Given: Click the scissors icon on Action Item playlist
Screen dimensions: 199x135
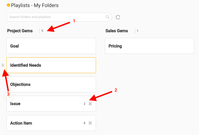Looking at the screenshot, I should (90, 123).
